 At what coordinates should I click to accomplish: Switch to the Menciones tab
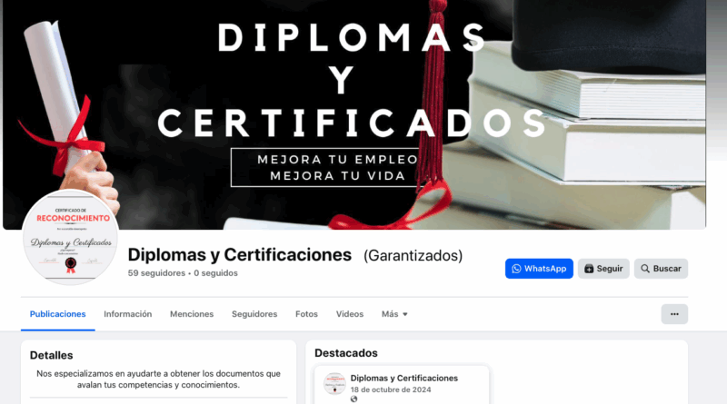(x=192, y=314)
